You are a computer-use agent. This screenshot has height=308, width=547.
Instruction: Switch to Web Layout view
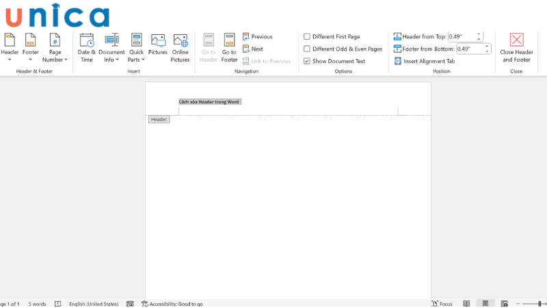[504, 304]
